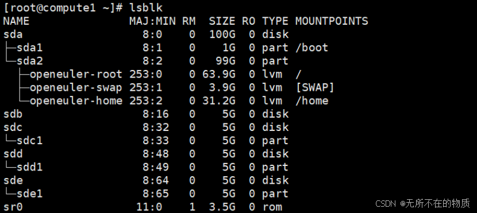This screenshot has height=213, width=477.
Task: Click the openeuler-swap volume name
Action: (76, 87)
